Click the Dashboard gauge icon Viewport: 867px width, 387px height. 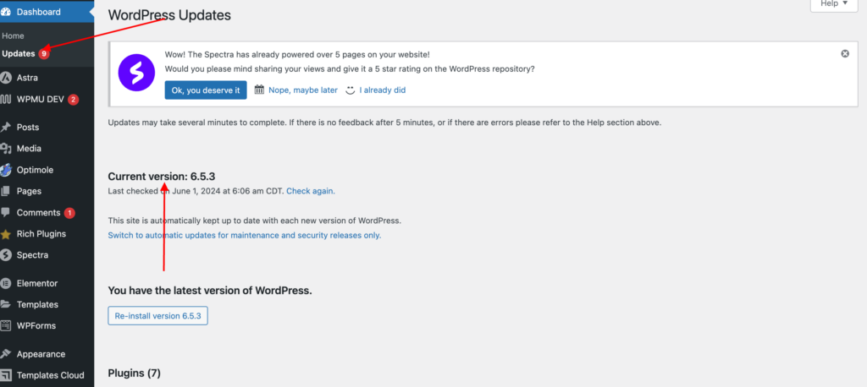(x=6, y=12)
